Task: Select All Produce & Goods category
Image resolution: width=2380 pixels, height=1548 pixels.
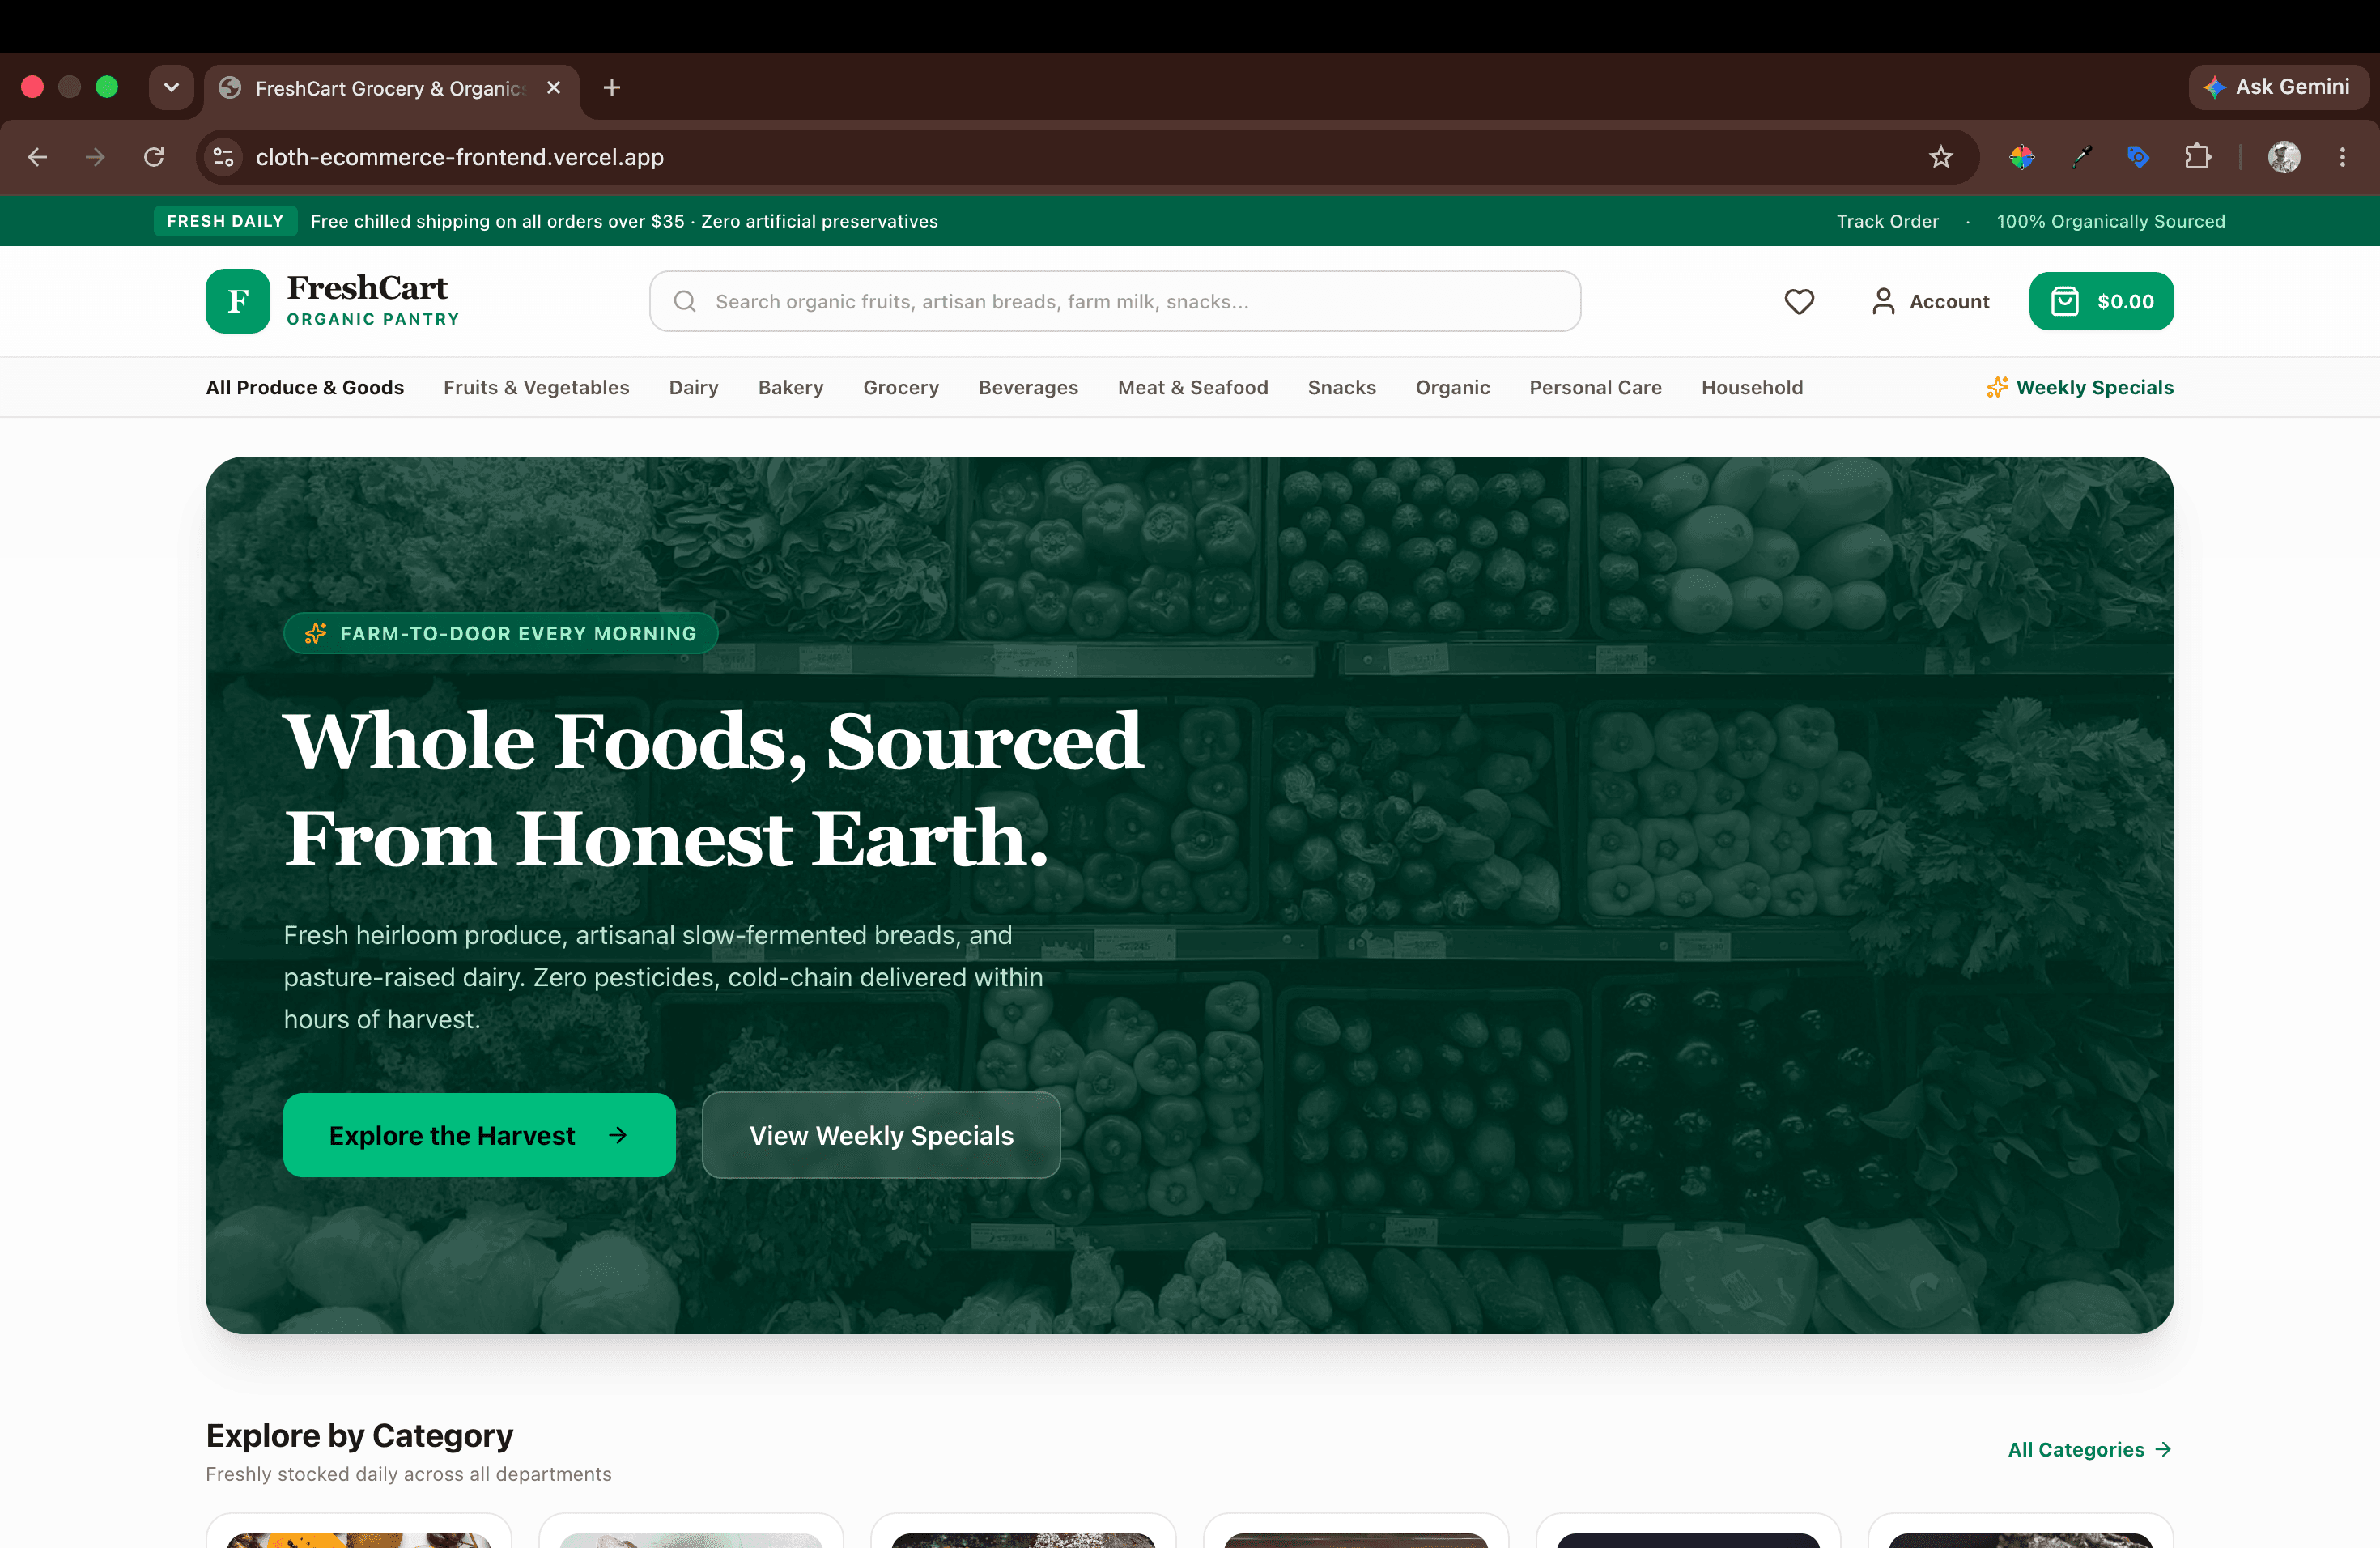Action: tap(305, 387)
